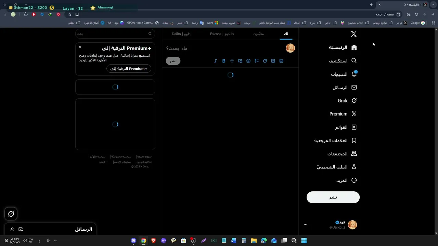Open المجتمعات communities
Screen dimensions: 438x246
342,154
